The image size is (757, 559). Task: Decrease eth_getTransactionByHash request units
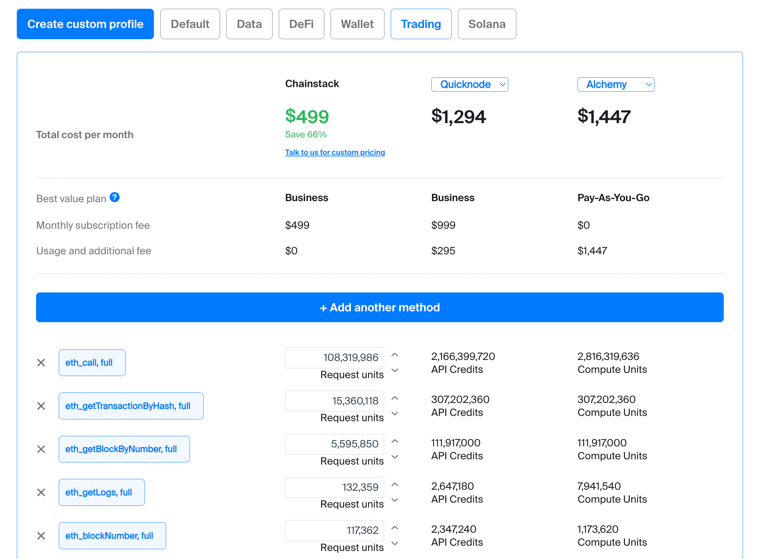pos(395,414)
